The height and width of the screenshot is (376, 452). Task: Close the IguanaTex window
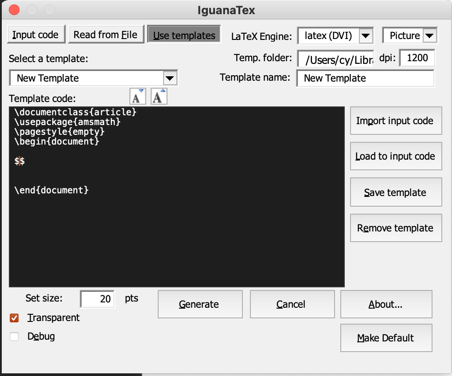point(14,9)
